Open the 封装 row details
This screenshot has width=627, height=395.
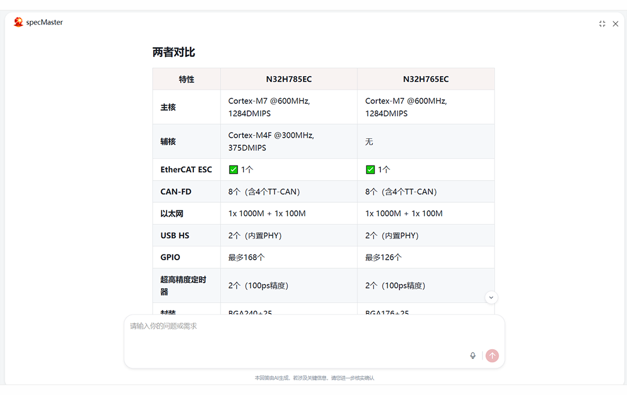(x=168, y=311)
